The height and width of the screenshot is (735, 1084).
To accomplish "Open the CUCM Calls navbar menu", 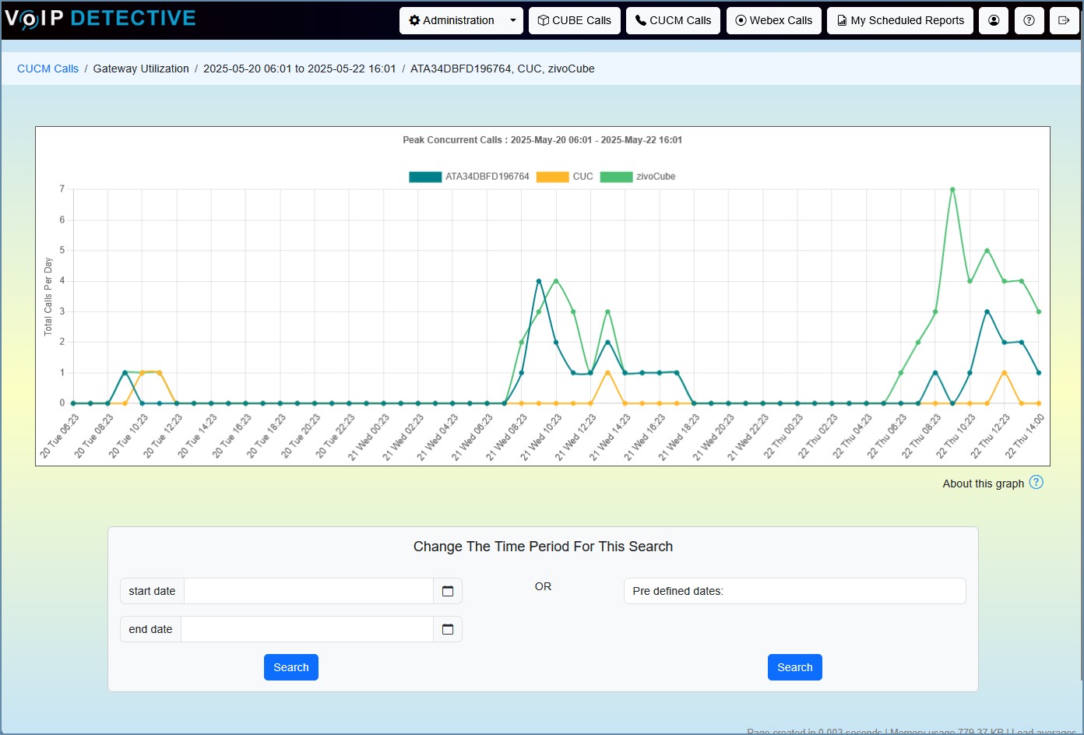I will pos(674,20).
